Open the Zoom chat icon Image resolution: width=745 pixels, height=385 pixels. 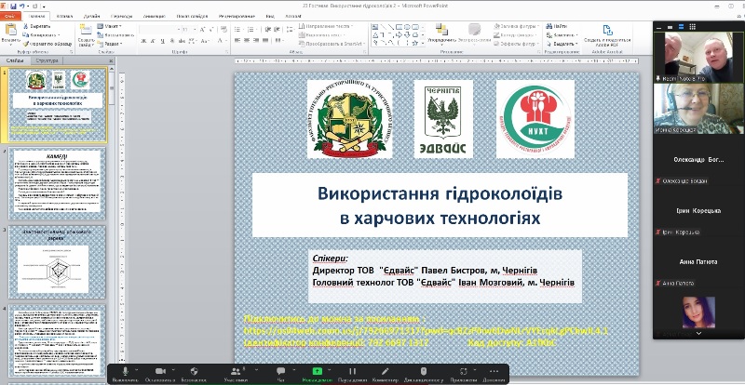[x=280, y=371]
